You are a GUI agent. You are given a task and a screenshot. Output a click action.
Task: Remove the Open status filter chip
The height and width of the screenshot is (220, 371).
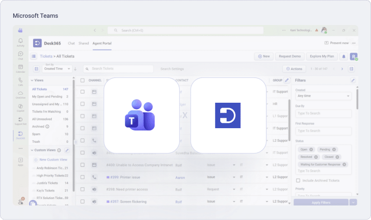[x=311, y=150]
